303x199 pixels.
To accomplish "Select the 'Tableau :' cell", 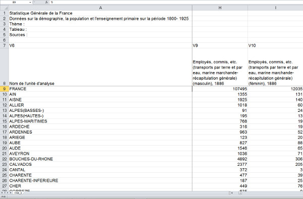I will 100,30.
